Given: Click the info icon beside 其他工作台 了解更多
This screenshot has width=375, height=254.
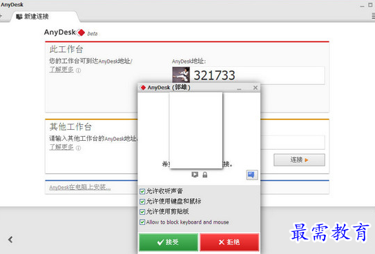Looking at the screenshot, I should pyautogui.click(x=79, y=148).
